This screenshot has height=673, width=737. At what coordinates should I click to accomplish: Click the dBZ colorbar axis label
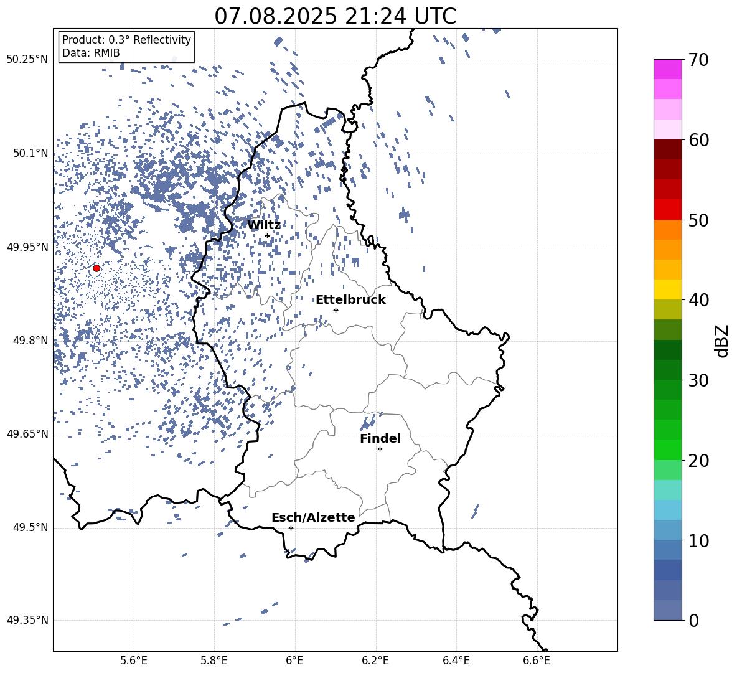(722, 341)
